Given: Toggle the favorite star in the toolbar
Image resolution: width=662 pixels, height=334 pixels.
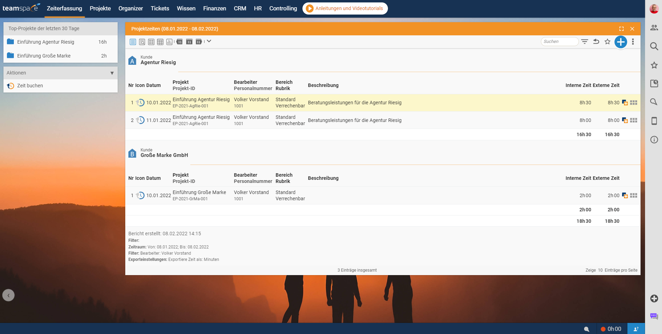Looking at the screenshot, I should click(607, 42).
